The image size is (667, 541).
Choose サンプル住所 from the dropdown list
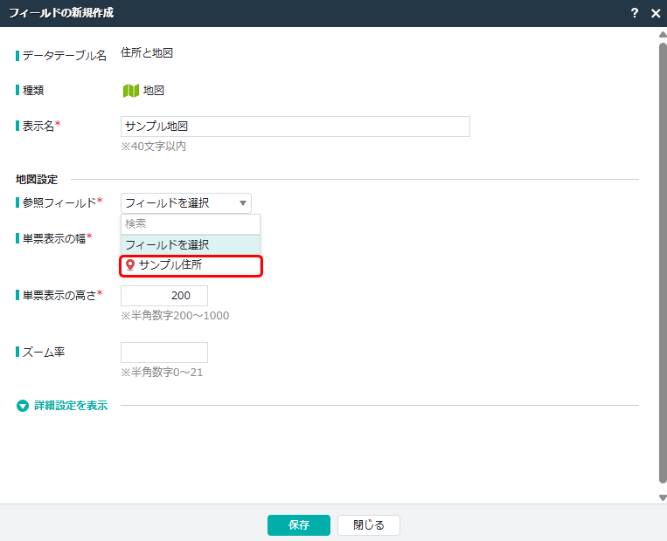click(x=191, y=266)
